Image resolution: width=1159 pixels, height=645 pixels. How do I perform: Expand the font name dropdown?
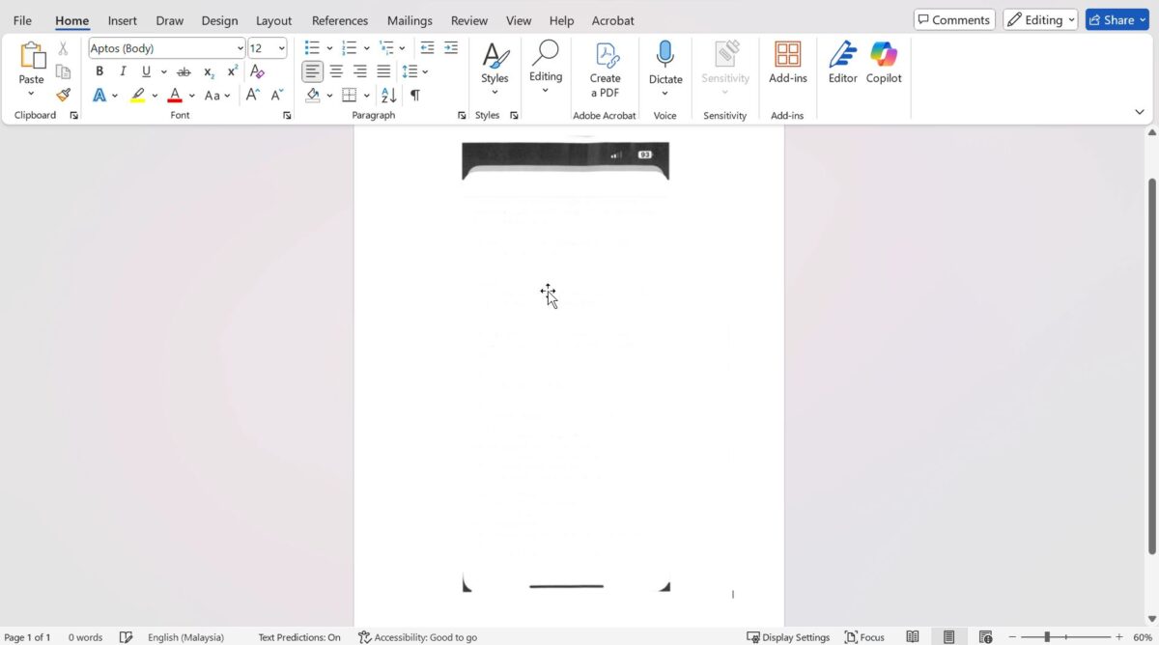point(240,48)
